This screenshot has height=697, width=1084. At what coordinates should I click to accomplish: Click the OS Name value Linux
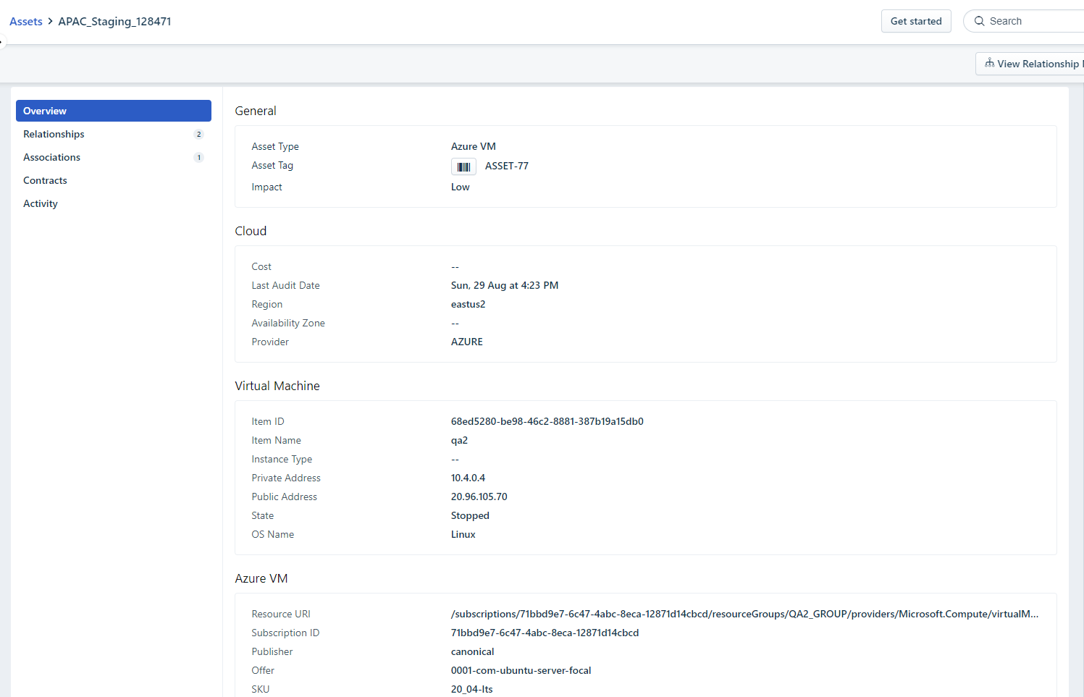pos(463,534)
